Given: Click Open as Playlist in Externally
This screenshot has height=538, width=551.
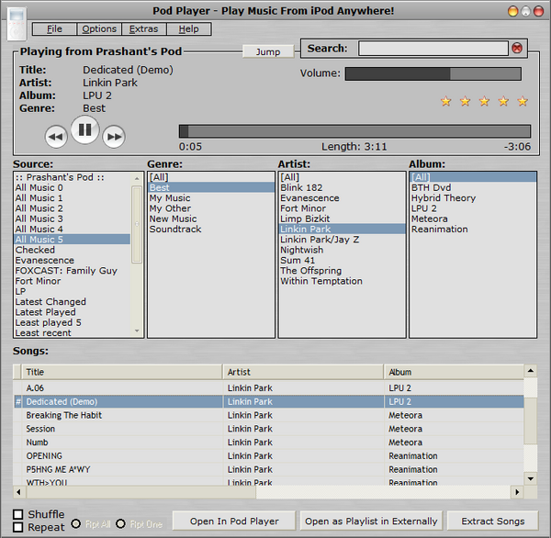Looking at the screenshot, I should tap(371, 521).
